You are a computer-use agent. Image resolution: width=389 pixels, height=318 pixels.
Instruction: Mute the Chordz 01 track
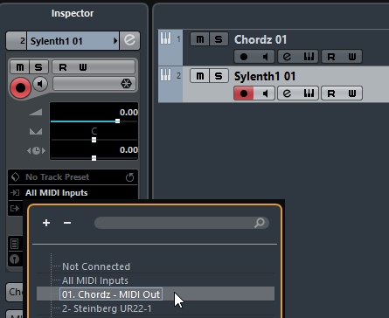(x=200, y=39)
